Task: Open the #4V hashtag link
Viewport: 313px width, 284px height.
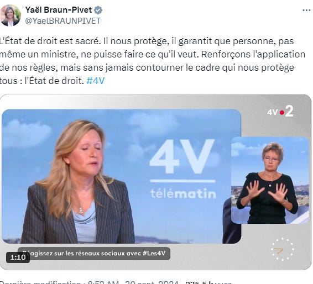Action: point(96,81)
